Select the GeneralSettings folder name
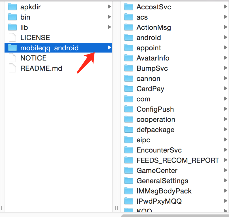 click(162, 181)
